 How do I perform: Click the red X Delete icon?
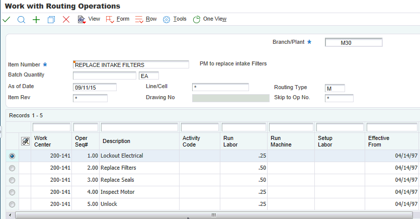point(66,20)
